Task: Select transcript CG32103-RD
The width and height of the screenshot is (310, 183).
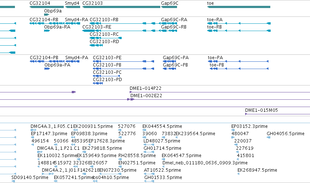Action: tap(105, 42)
